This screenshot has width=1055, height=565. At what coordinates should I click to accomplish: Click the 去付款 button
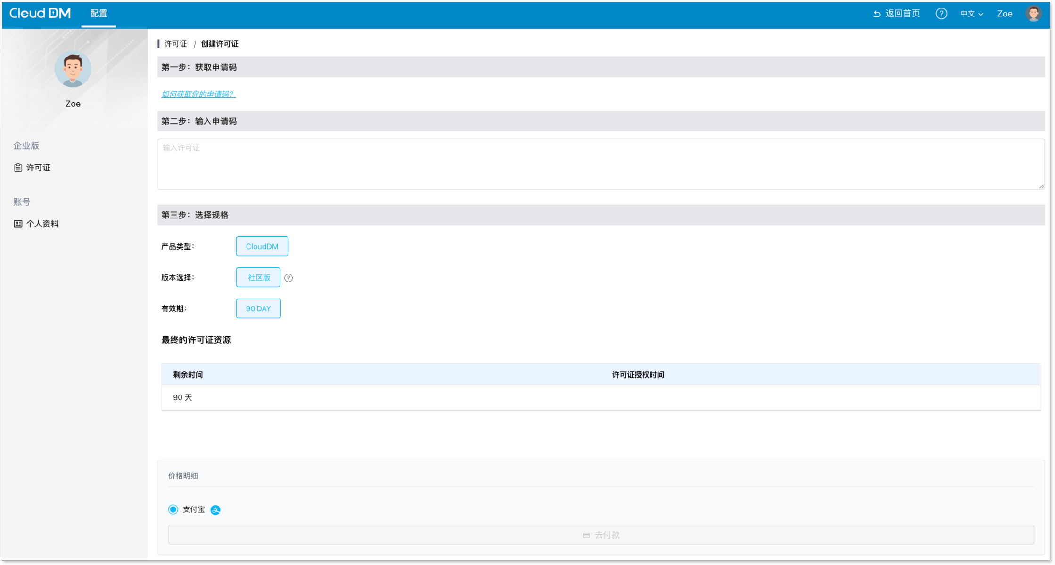[601, 535]
